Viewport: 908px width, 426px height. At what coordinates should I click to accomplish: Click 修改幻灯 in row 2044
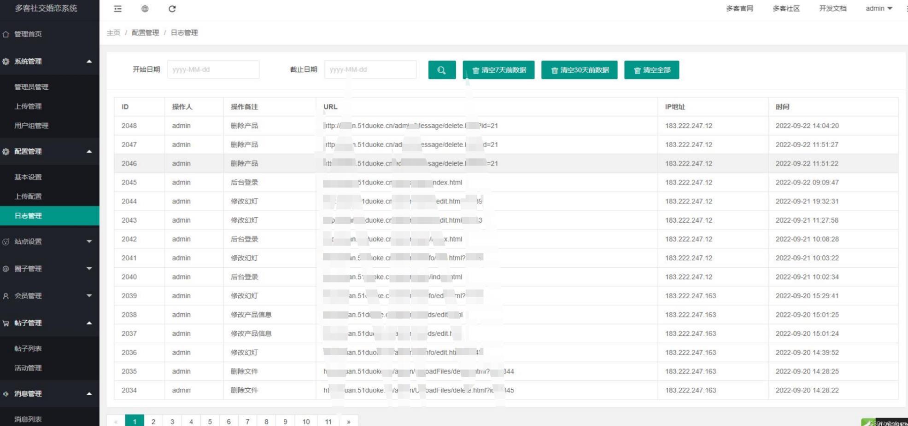pos(244,201)
